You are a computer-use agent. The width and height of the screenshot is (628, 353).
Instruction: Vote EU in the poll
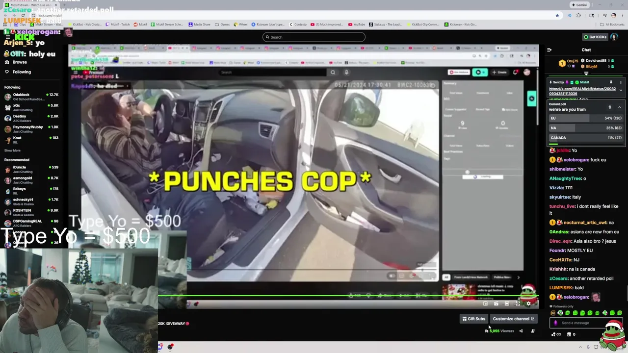(x=586, y=118)
